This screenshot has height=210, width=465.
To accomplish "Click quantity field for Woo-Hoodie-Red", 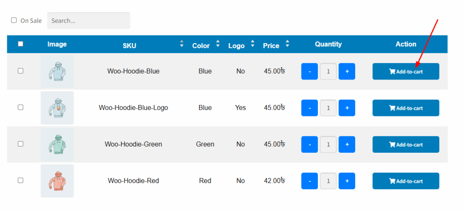I will pyautogui.click(x=328, y=181).
